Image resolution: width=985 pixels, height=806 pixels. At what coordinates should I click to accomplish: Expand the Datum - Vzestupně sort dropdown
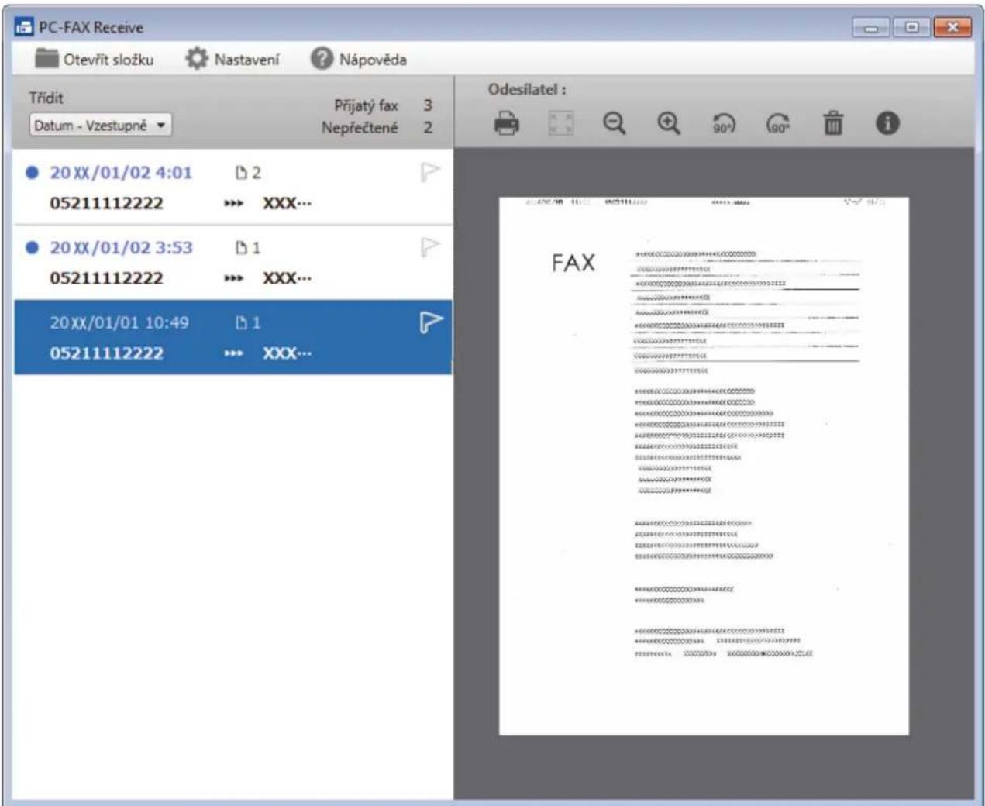[101, 125]
